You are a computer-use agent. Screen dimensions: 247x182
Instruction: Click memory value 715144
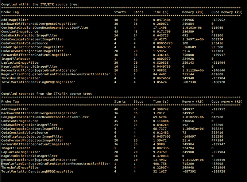[x=188, y=74]
